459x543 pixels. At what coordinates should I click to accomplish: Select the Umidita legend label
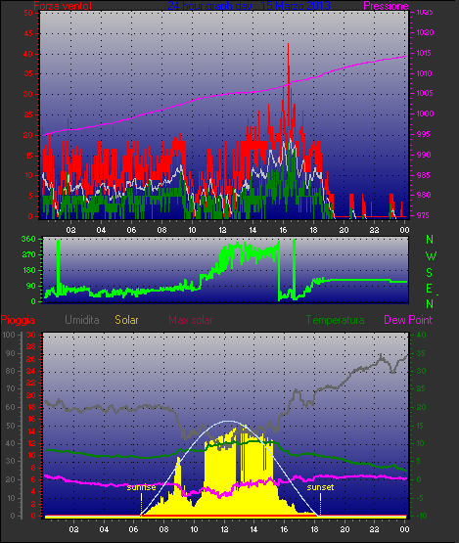[x=82, y=320]
